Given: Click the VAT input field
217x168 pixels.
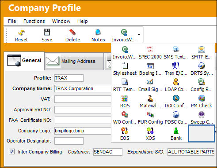Looking at the screenshot, I should click(83, 99).
